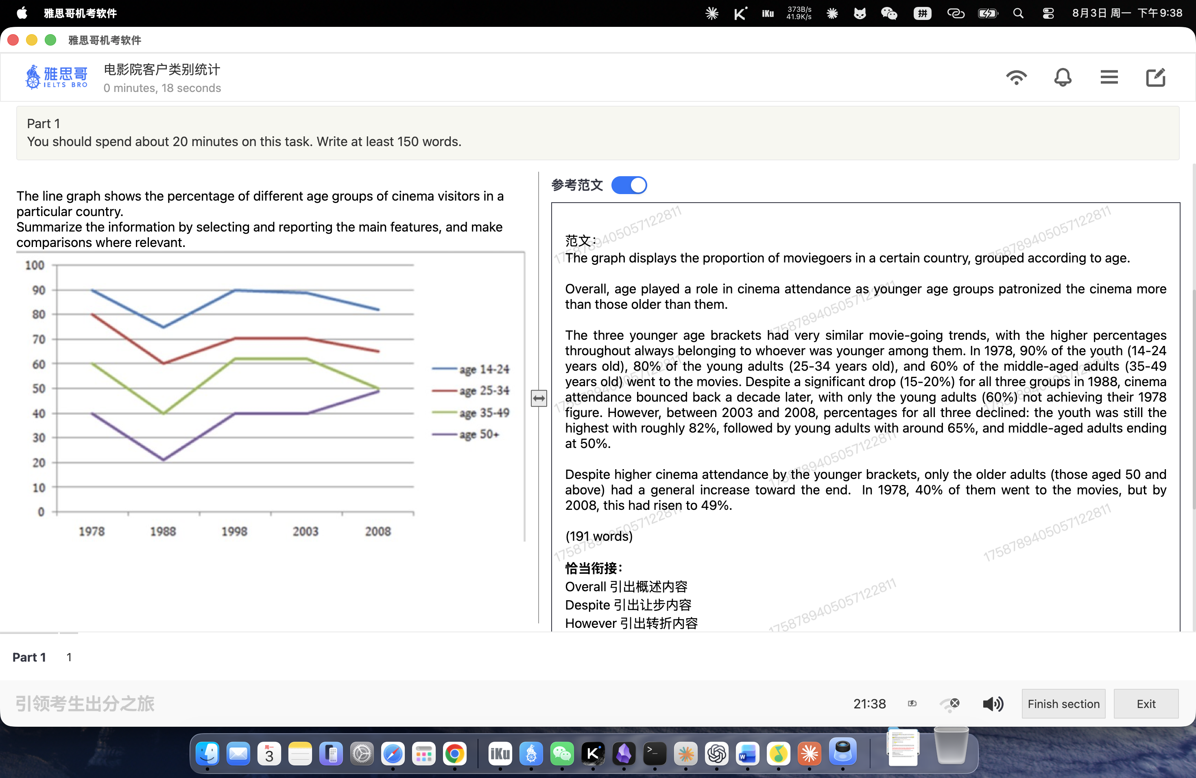This screenshot has height=778, width=1196.
Task: Click the title 电影院客户类别统计
Action: tap(162, 69)
